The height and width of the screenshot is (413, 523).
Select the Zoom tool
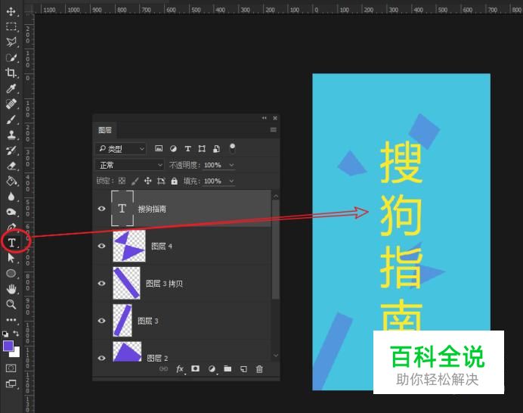[x=11, y=304]
